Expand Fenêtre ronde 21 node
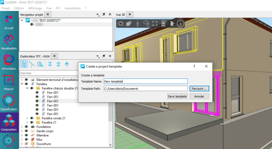272x149 pixels. 27,118
